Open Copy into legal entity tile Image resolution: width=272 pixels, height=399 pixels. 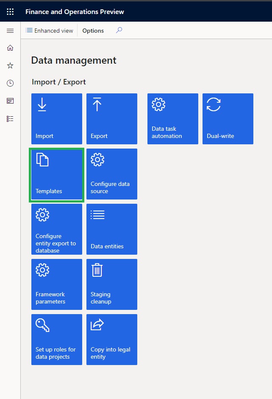click(112, 340)
